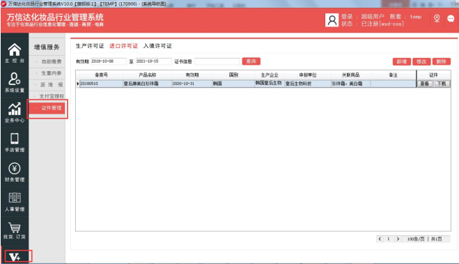This screenshot has height=264, width=459.
Task: Open 财务管理 yen icon
Action: click(15, 172)
